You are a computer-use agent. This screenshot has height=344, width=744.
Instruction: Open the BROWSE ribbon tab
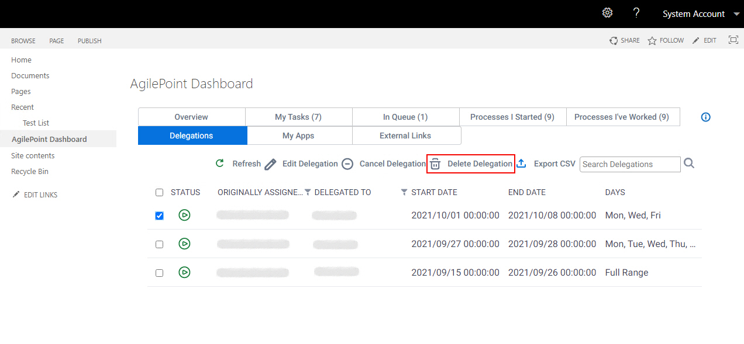click(x=23, y=41)
